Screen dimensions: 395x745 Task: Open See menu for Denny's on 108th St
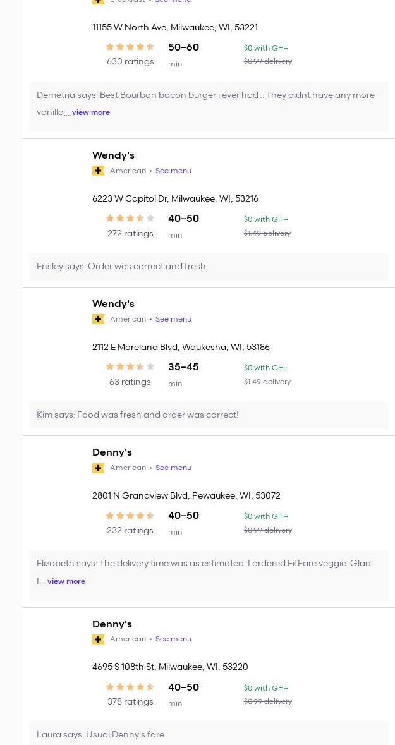point(173,639)
